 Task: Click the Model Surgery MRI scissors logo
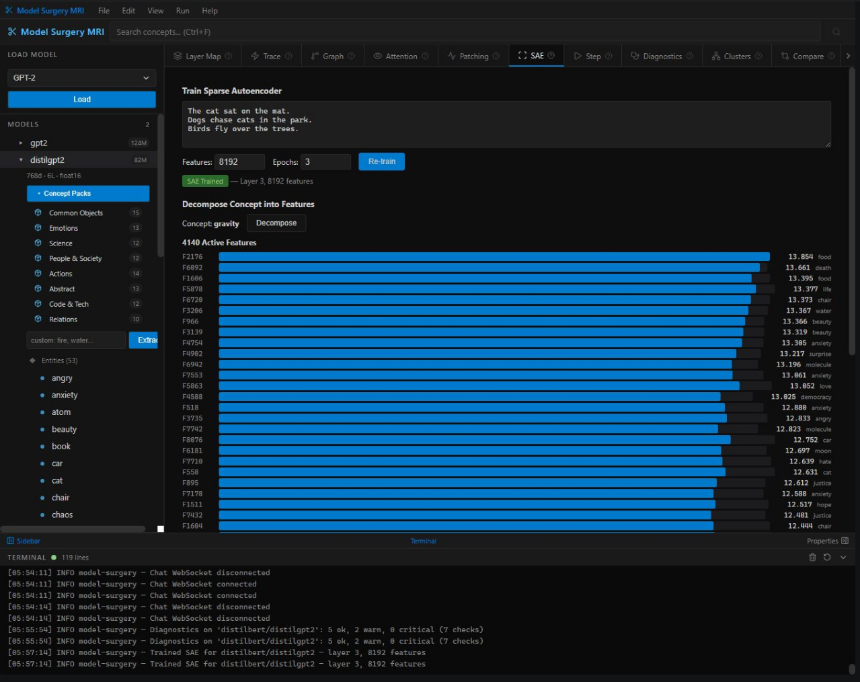click(x=10, y=32)
